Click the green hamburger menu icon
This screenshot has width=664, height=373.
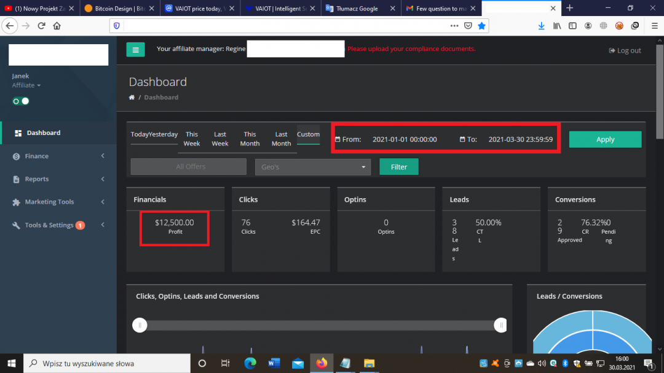pyautogui.click(x=135, y=50)
